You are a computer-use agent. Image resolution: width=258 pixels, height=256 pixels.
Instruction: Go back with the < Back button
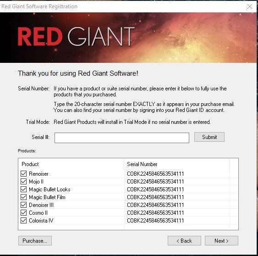tap(184, 241)
